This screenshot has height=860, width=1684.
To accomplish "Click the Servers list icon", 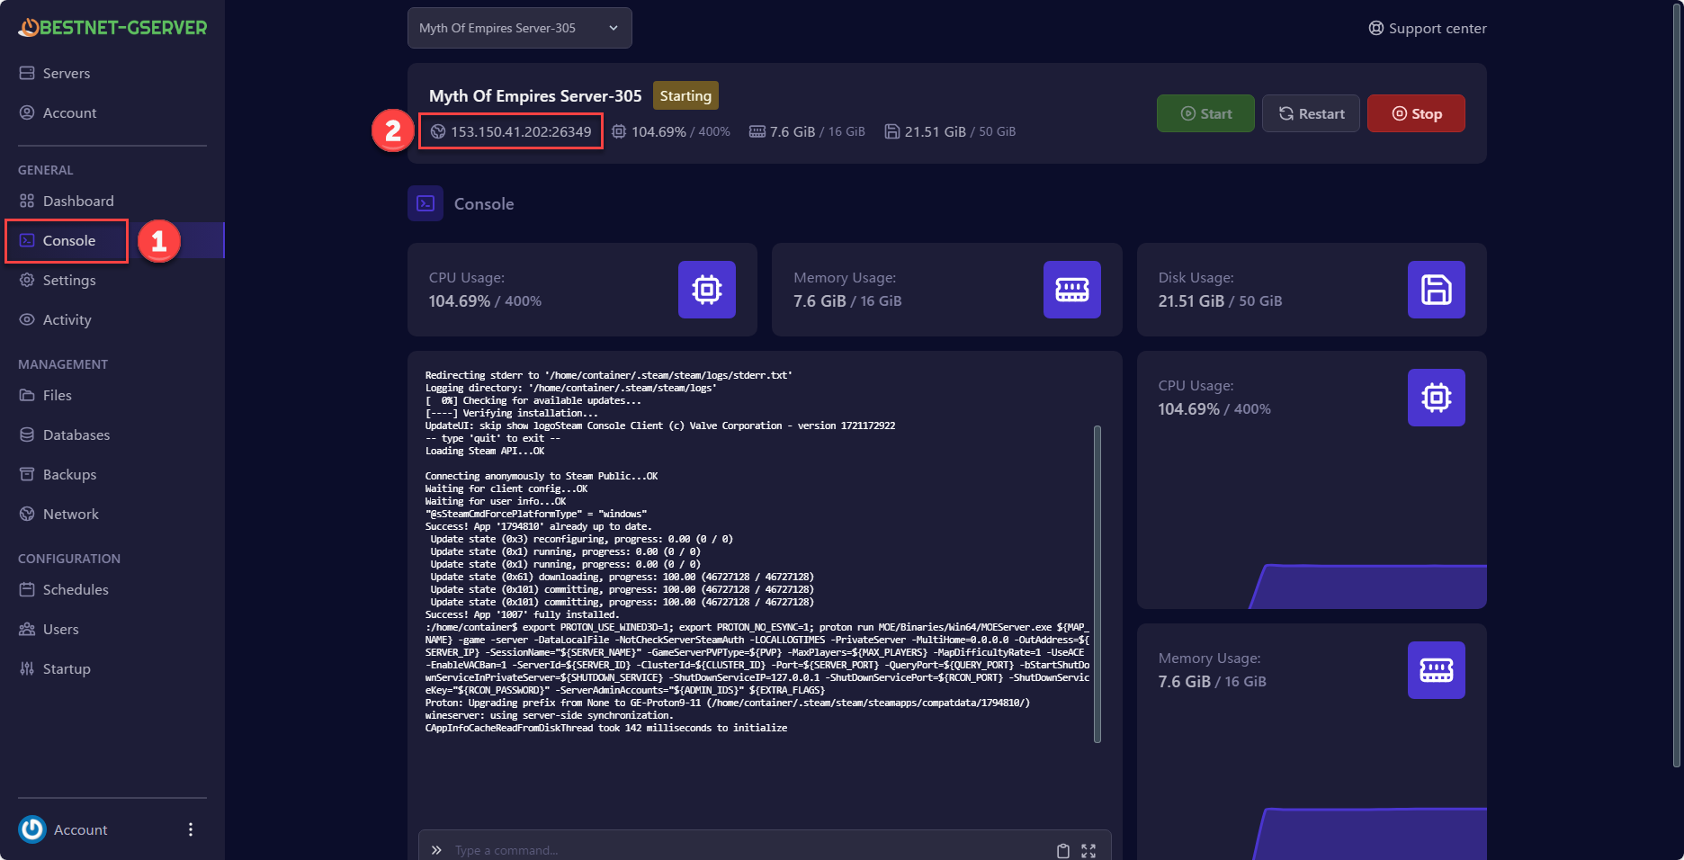I will (27, 73).
